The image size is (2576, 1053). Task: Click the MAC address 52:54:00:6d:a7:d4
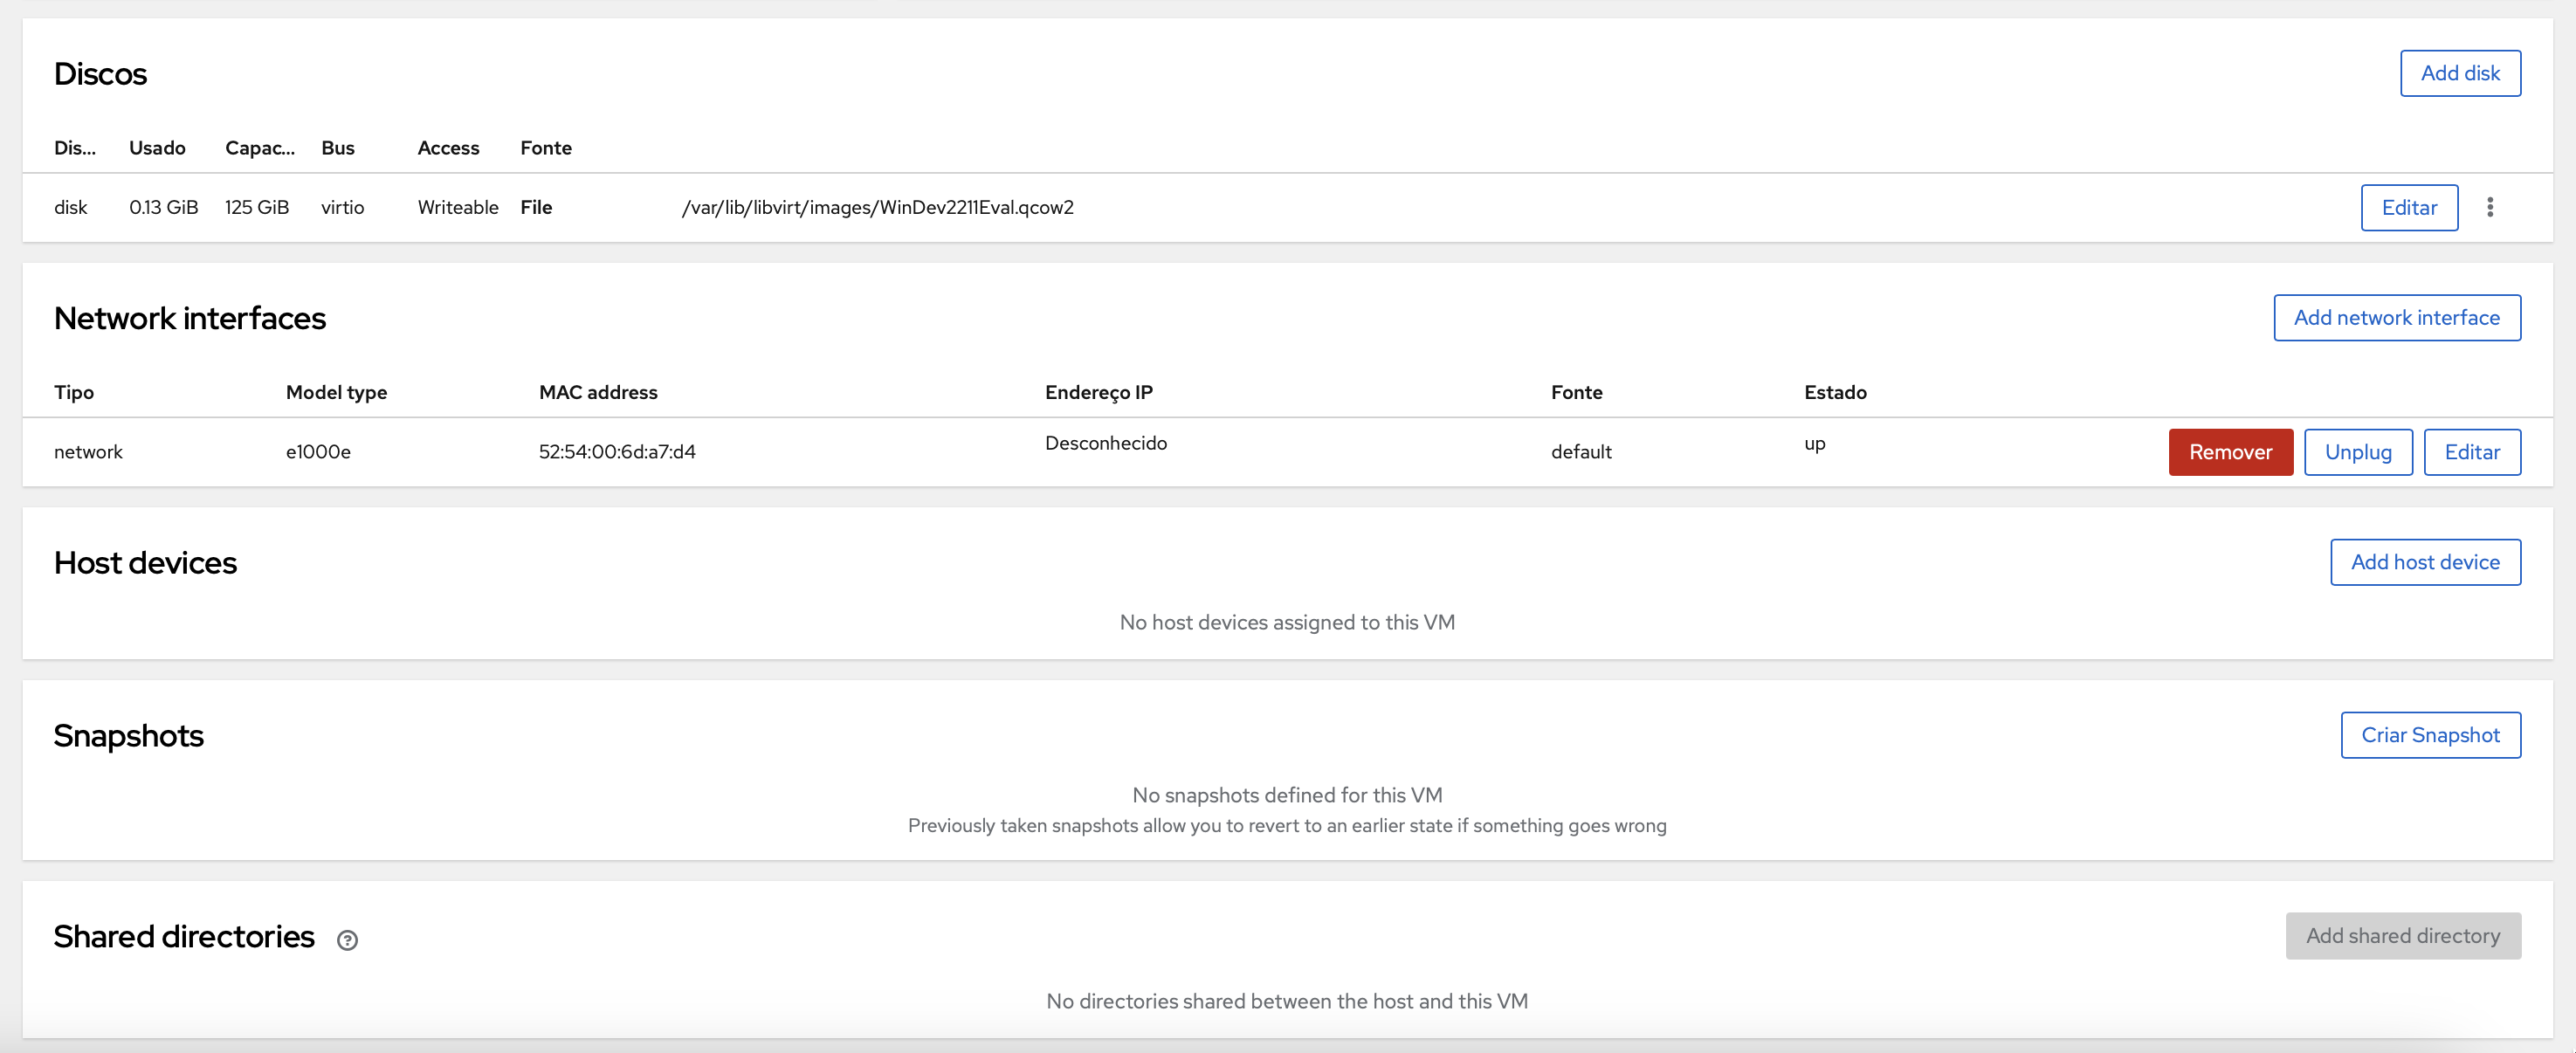617,452
